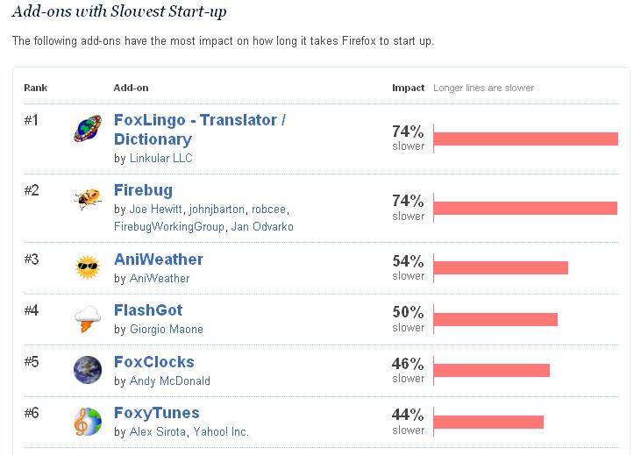Viewport: 641px width, 455px height.
Task: Click the FoxyTunes 44% slower impact bar
Action: 488,423
